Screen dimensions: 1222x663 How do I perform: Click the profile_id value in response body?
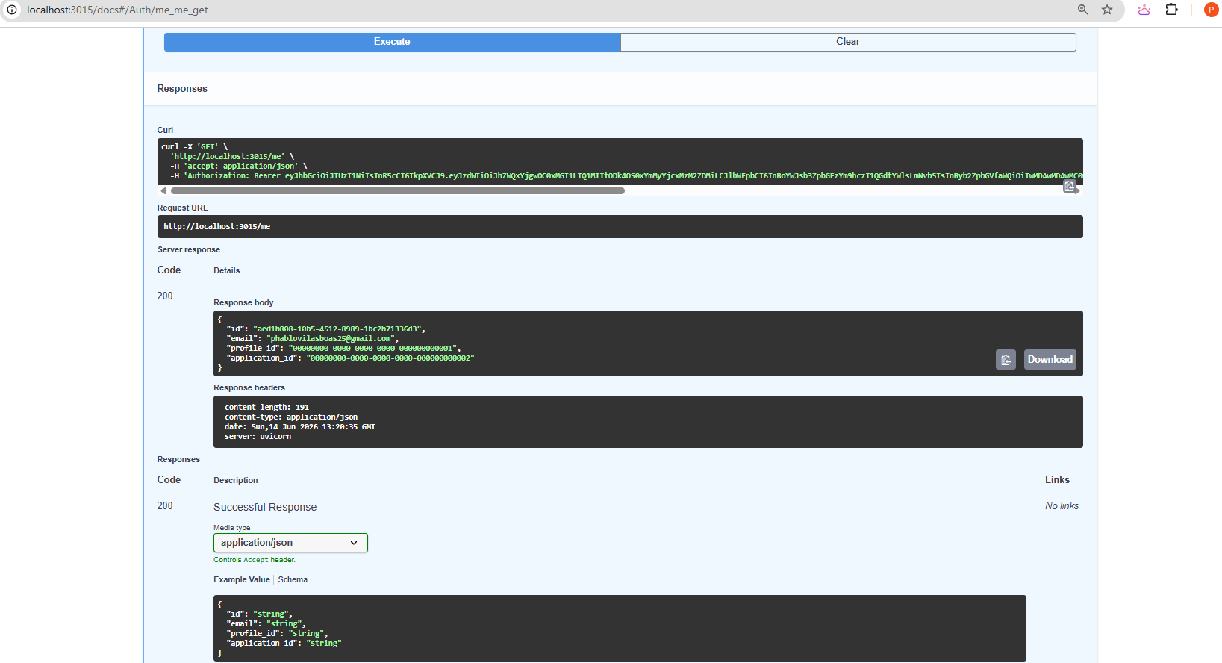[372, 348]
